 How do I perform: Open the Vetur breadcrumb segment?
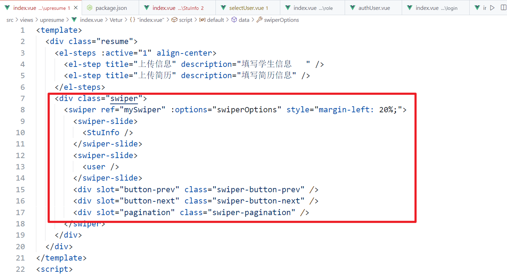click(x=116, y=20)
